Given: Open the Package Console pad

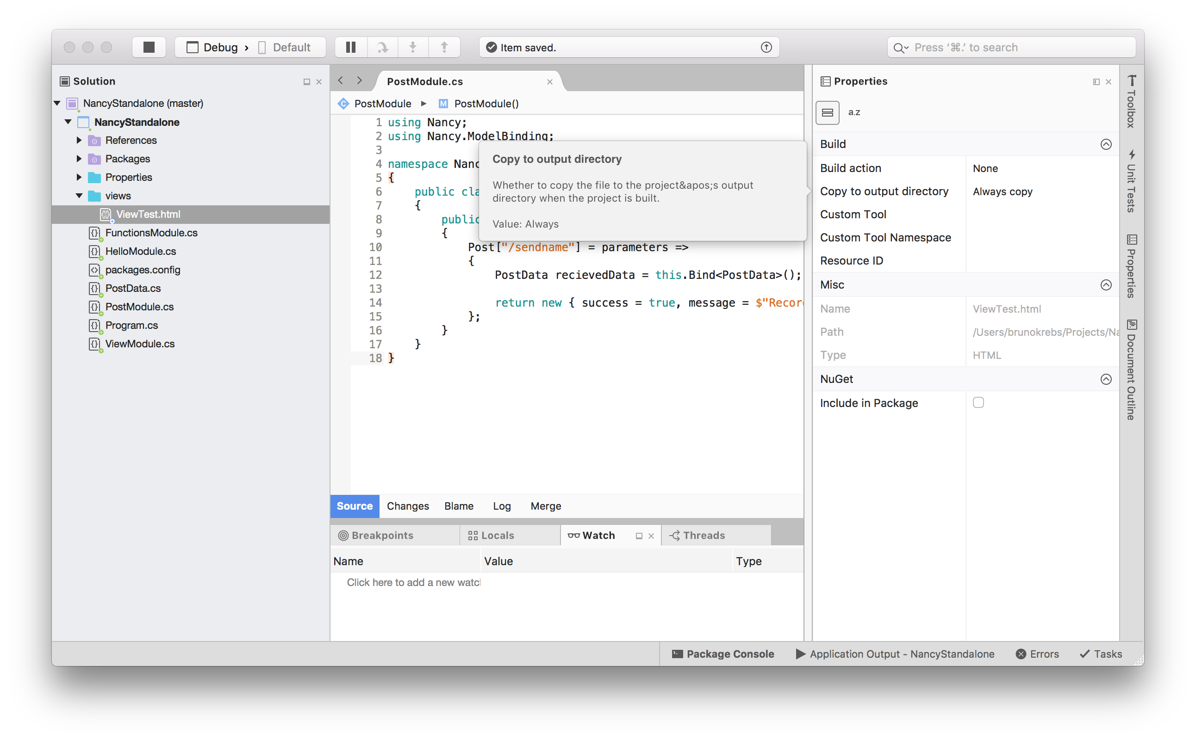Looking at the screenshot, I should pos(723,654).
